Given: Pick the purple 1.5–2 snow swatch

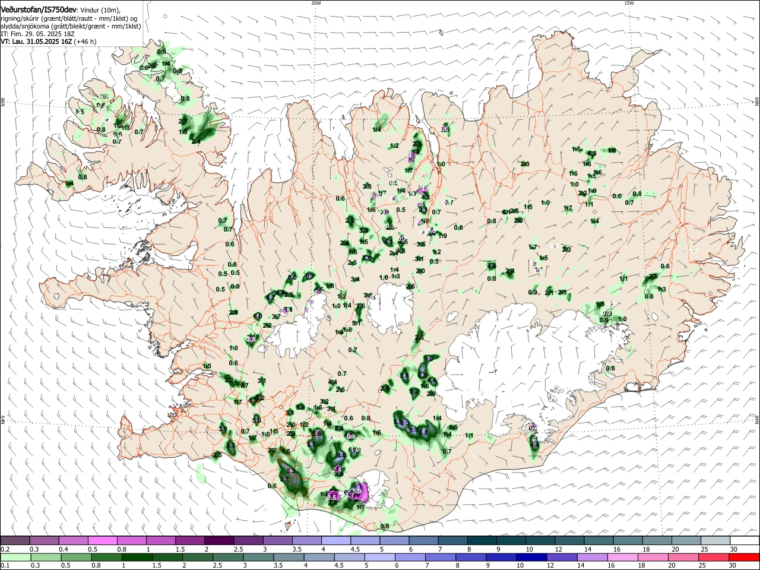Looking at the screenshot, I should coord(190,540).
